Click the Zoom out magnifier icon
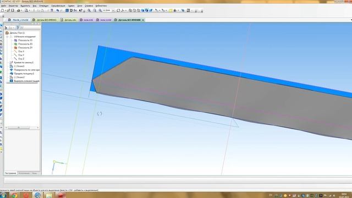The height and width of the screenshot is (198, 352). (x=95, y=10)
